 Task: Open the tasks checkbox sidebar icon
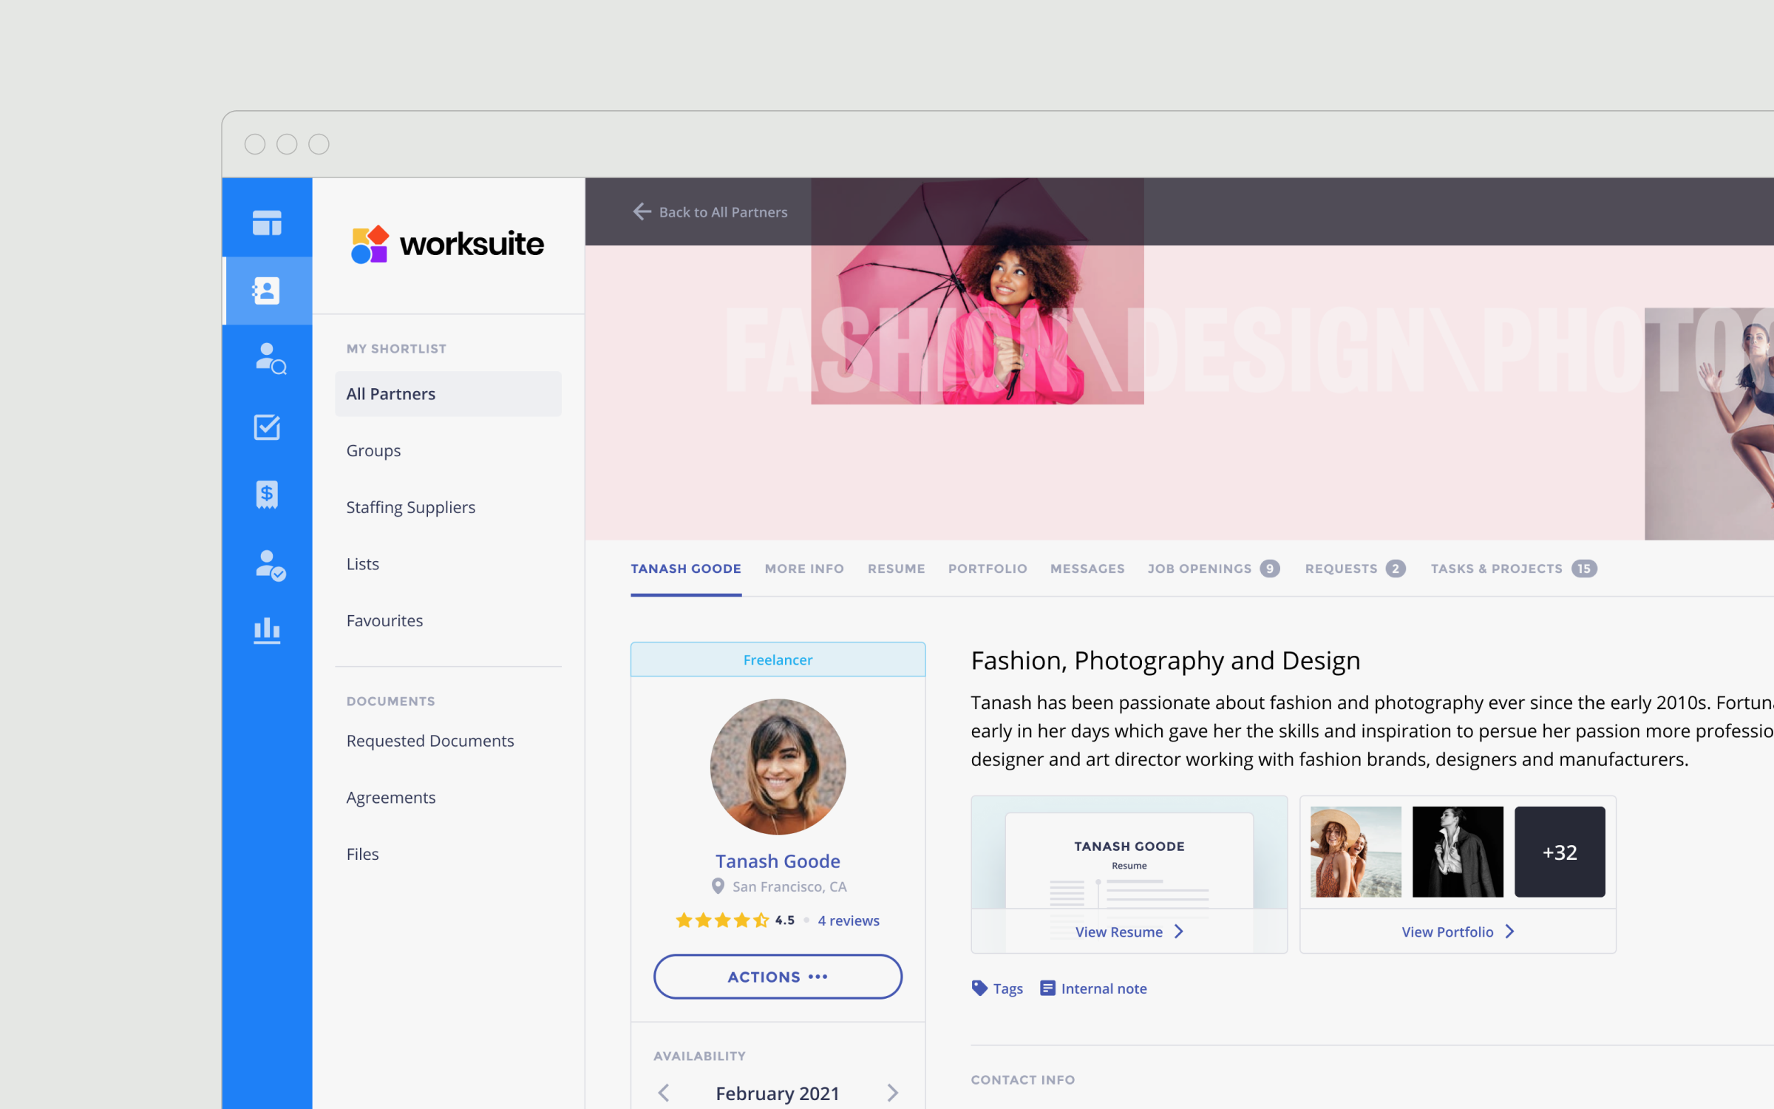(267, 427)
